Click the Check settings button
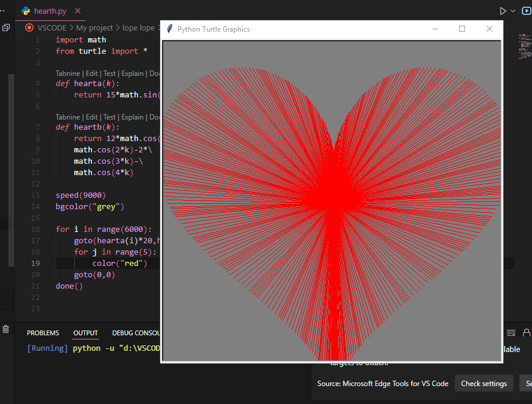 (x=484, y=384)
